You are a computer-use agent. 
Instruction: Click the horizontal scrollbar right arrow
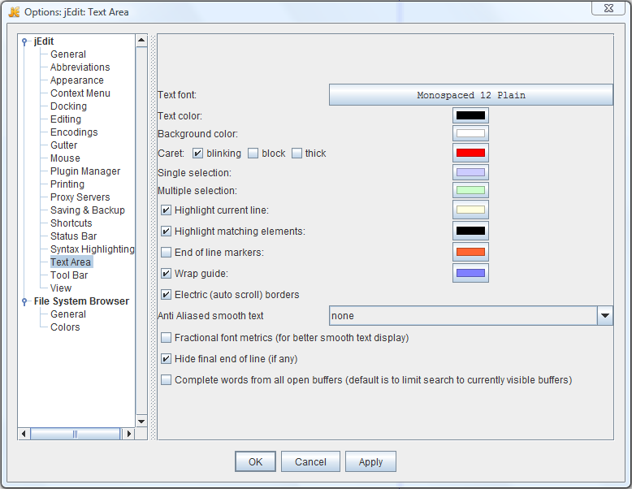pyautogui.click(x=128, y=434)
